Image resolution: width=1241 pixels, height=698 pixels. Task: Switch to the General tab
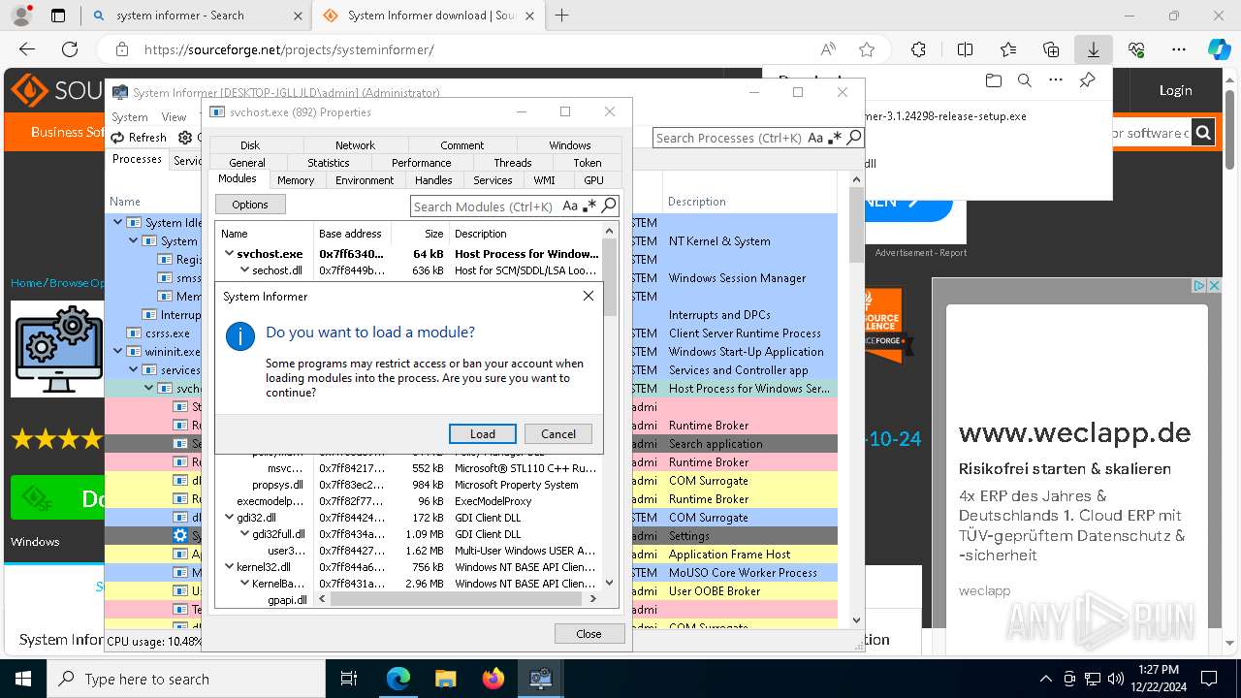pos(247,162)
